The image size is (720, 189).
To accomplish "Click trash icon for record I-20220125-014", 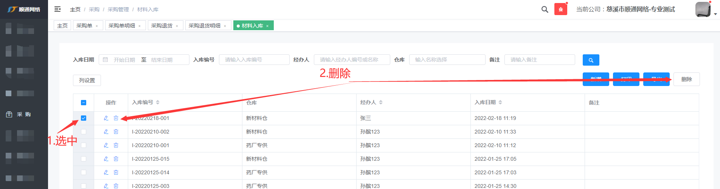I will tap(116, 172).
